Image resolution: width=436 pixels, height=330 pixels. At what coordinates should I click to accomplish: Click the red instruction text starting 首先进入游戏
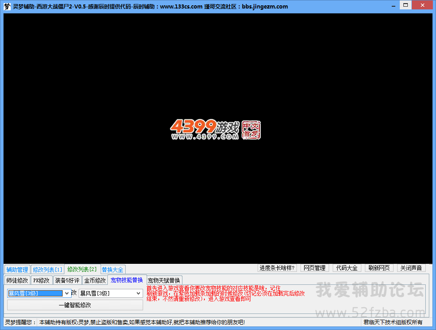coord(225,294)
